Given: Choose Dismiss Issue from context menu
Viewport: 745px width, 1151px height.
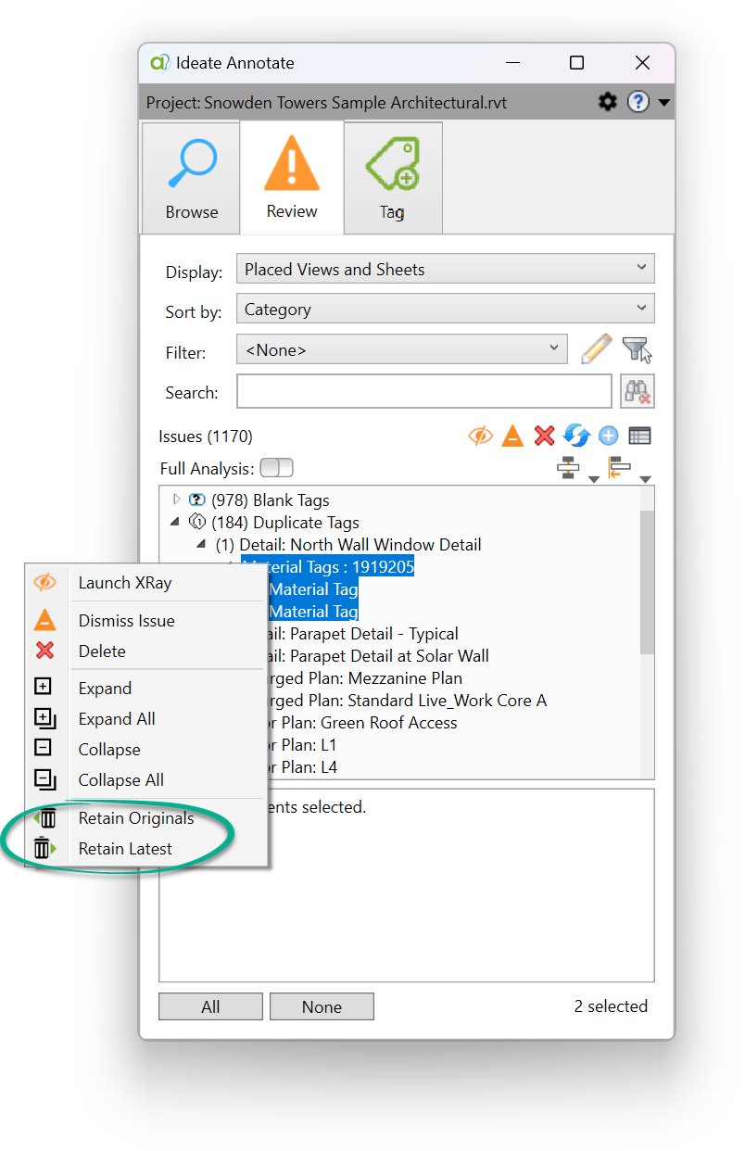Looking at the screenshot, I should click(x=147, y=620).
